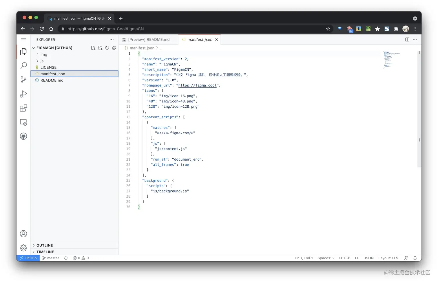Click the feedback icon in the status bar
Image resolution: width=438 pixels, height=283 pixels.
406,258
